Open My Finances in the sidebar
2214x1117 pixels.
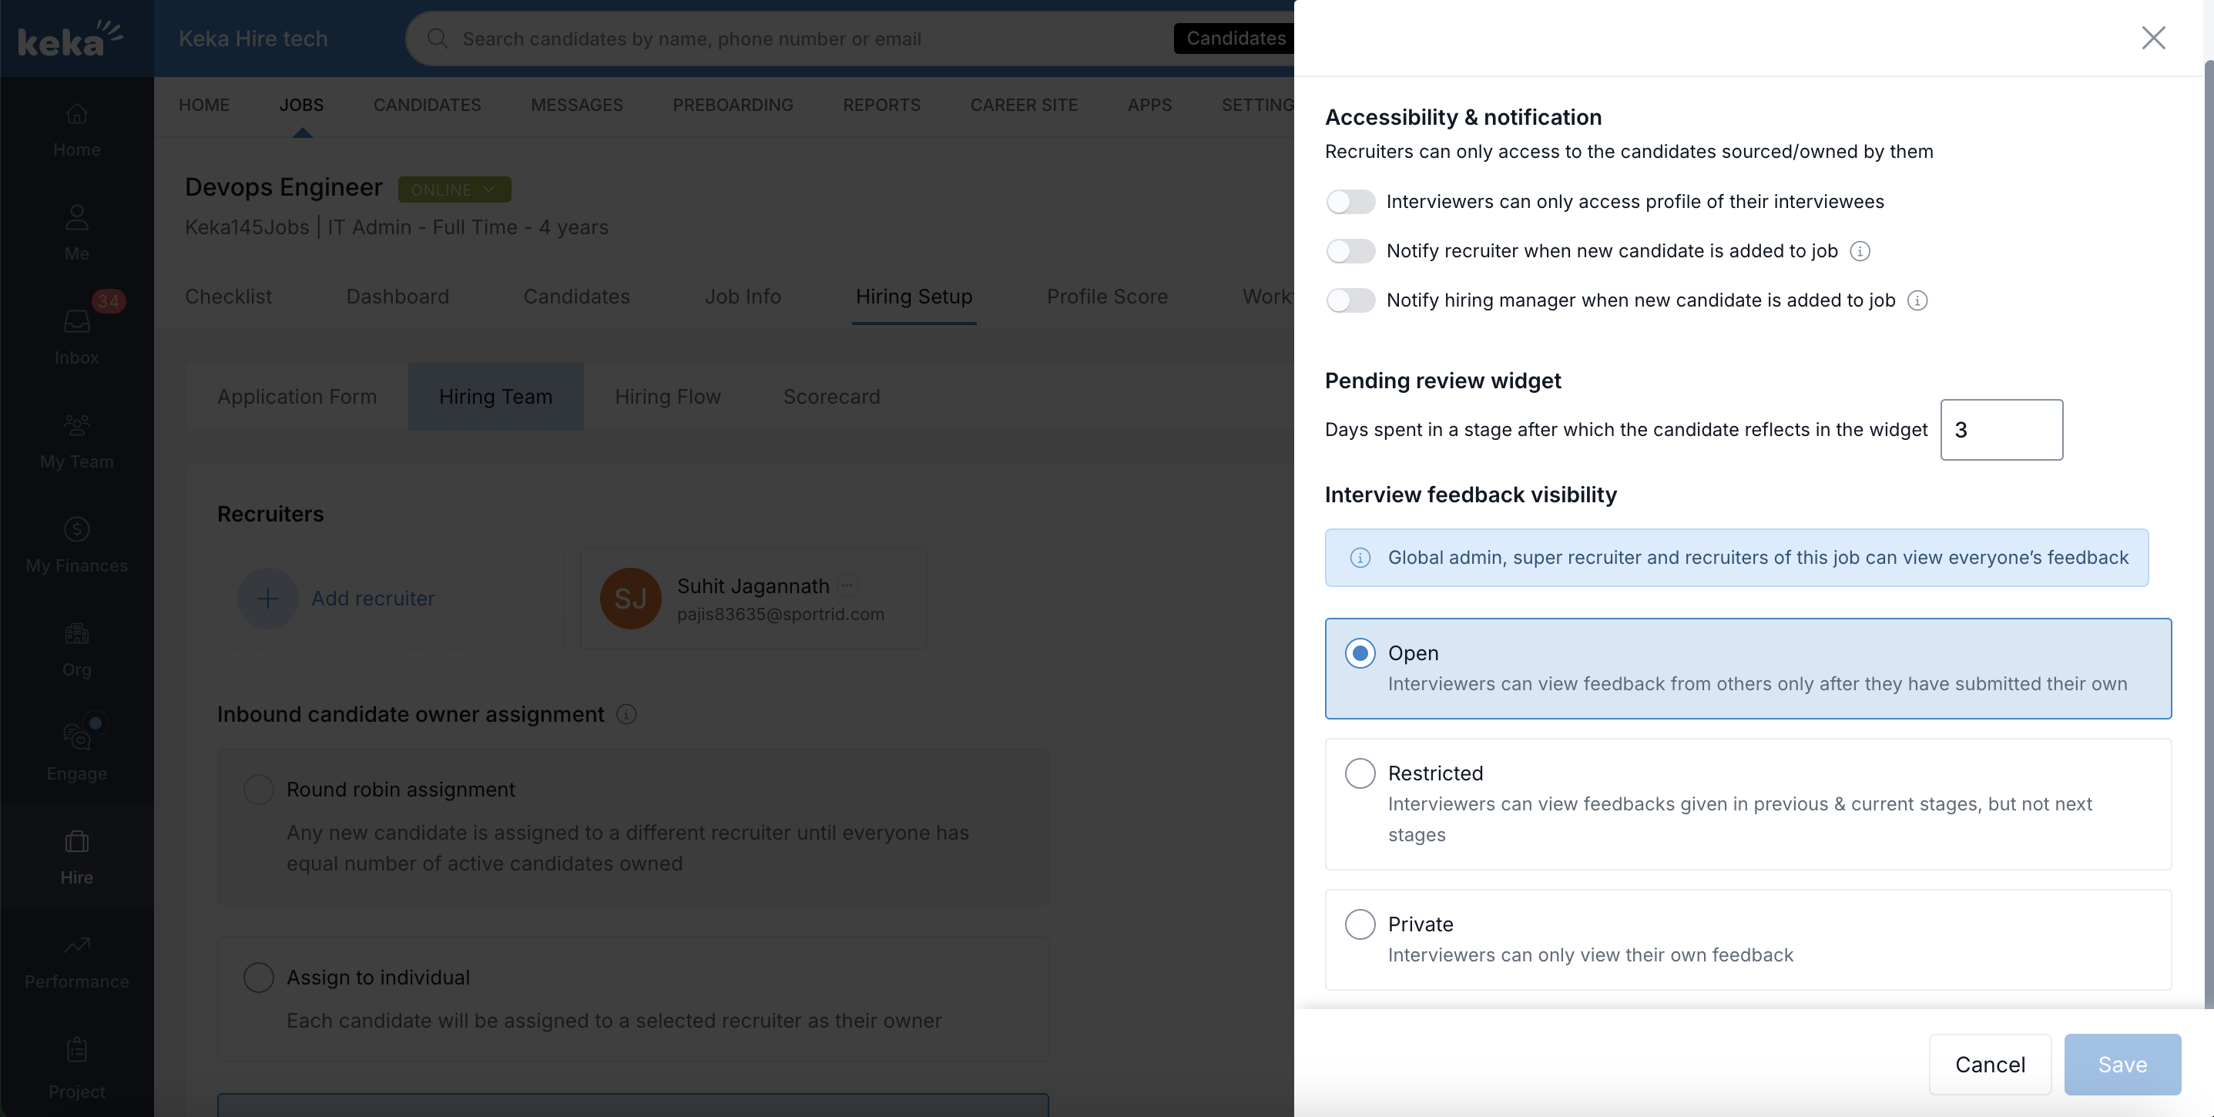76,544
